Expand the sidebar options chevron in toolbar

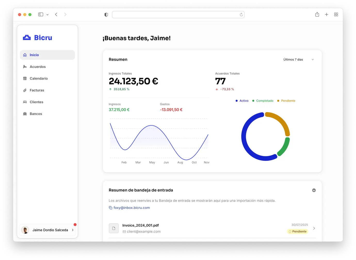(x=47, y=15)
